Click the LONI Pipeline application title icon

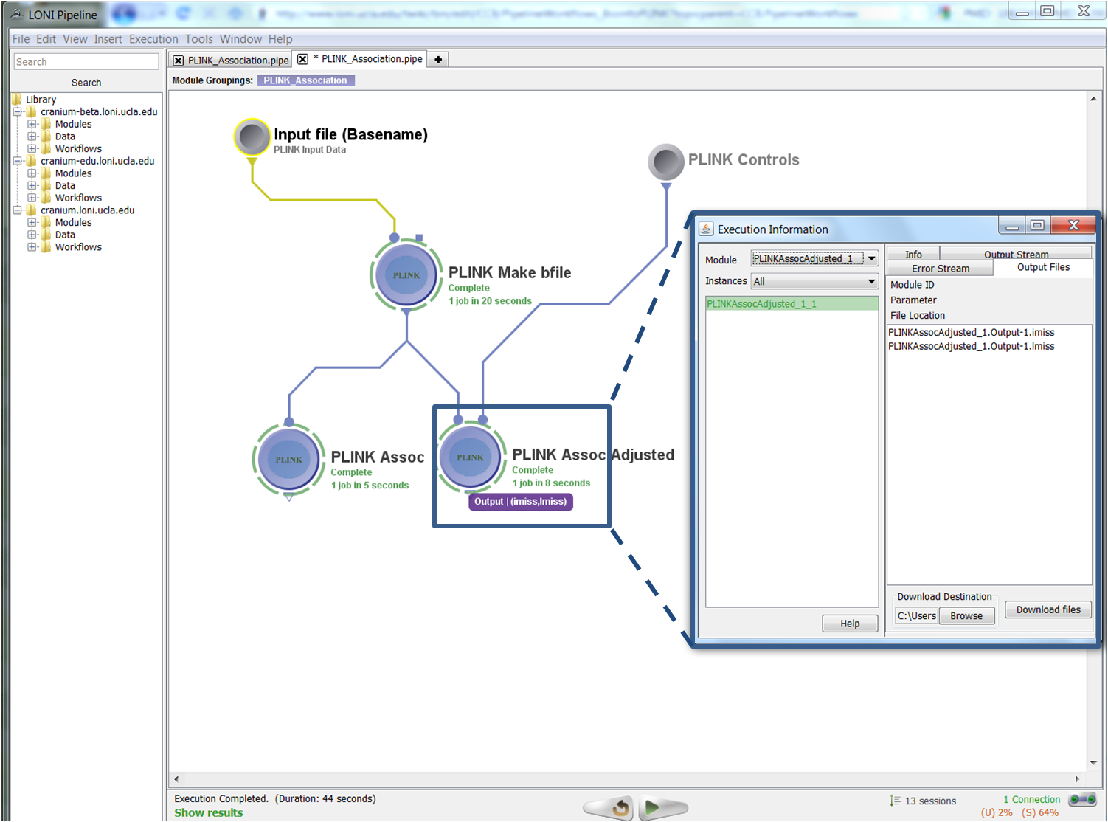pos(17,14)
